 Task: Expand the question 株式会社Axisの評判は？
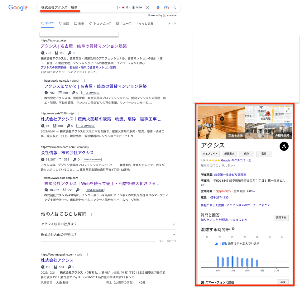(108, 235)
